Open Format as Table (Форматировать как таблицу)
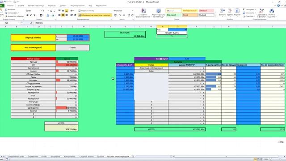Image resolution: width=286 pixels, height=161 pixels. coord(158,13)
